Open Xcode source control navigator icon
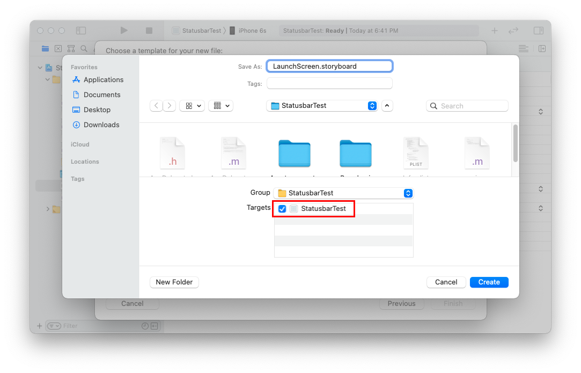The image size is (581, 373). (x=58, y=49)
